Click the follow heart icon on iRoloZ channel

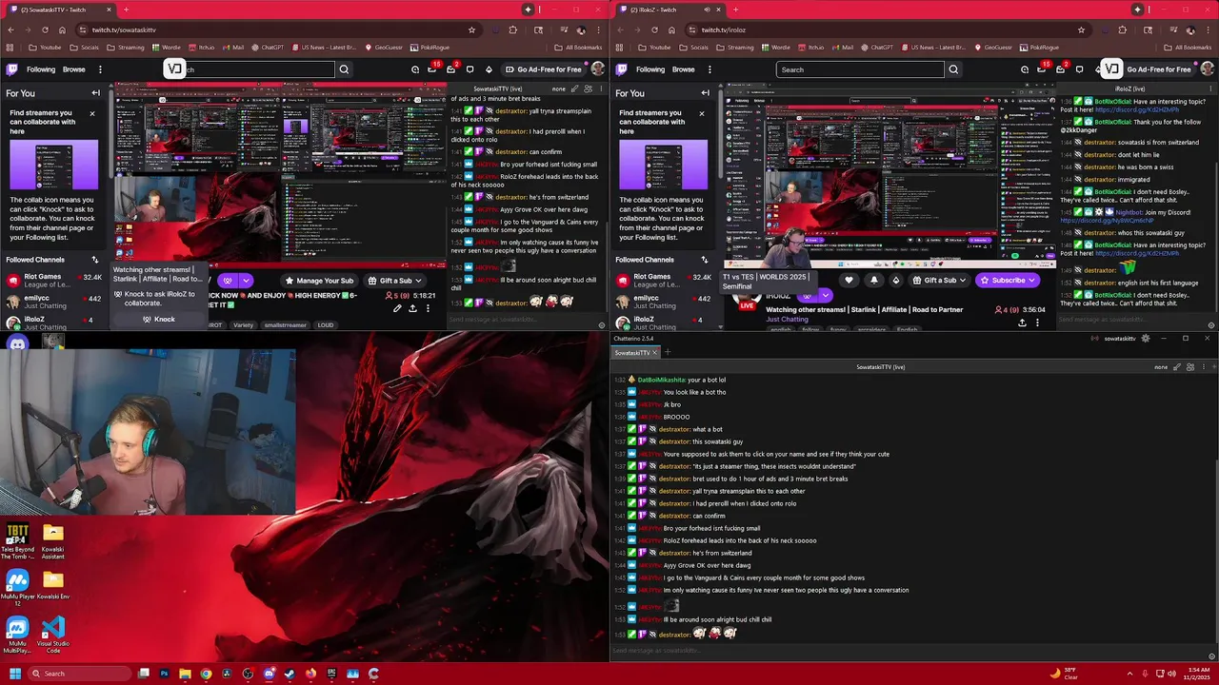(849, 281)
